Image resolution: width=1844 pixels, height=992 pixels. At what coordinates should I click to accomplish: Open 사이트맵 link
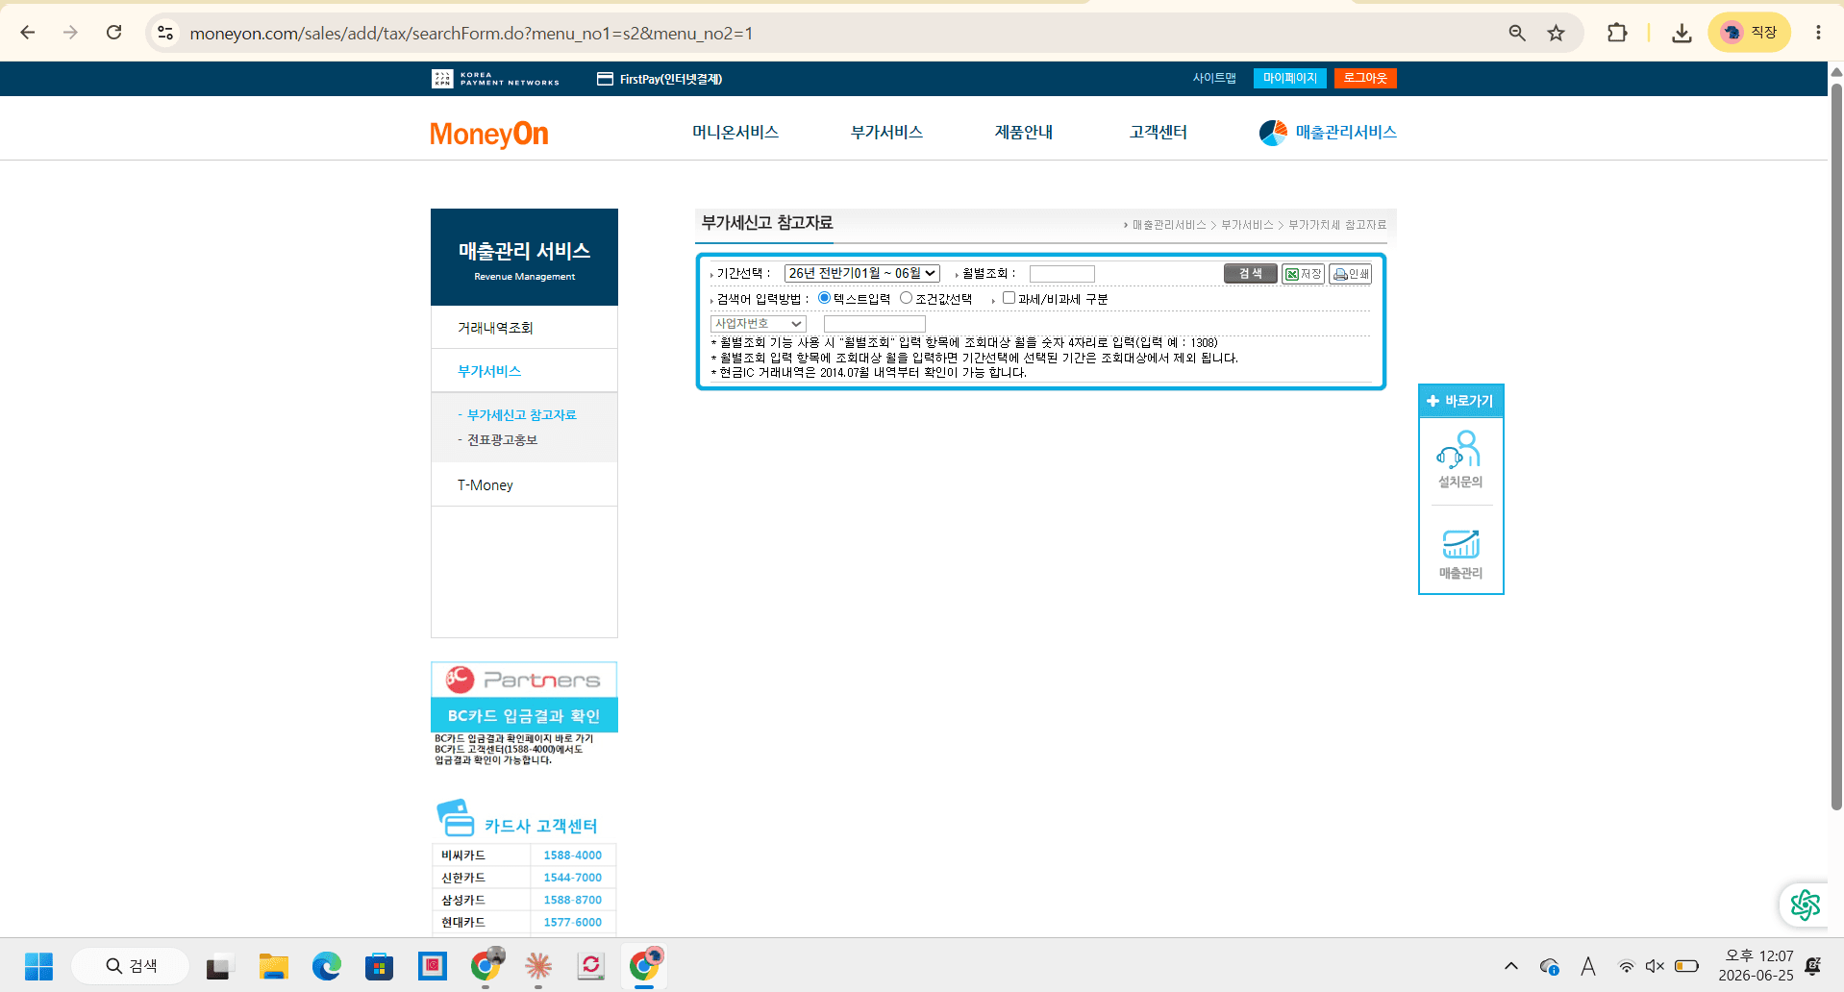[1214, 78]
